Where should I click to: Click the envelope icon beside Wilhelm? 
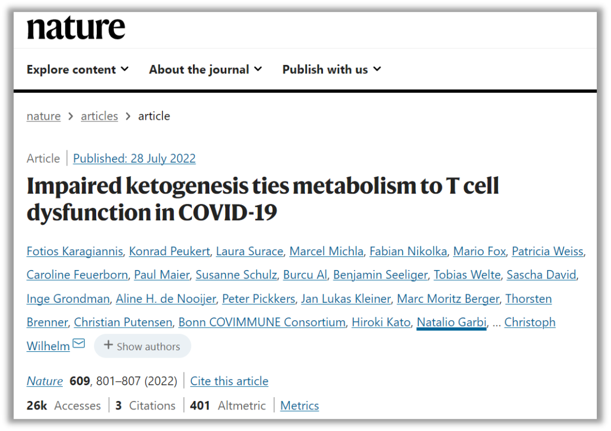(79, 343)
